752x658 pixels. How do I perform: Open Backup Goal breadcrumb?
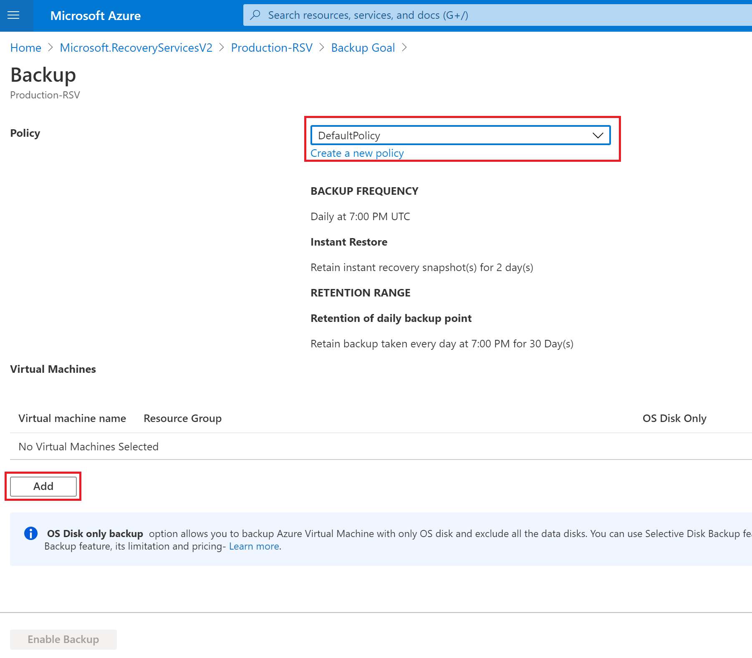point(362,48)
